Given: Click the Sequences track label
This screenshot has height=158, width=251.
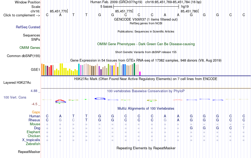Looking at the screenshot, I should point(31,35).
